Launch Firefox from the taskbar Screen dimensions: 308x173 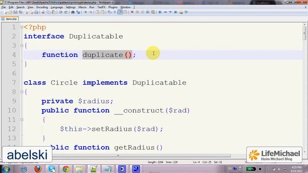click(38, 169)
